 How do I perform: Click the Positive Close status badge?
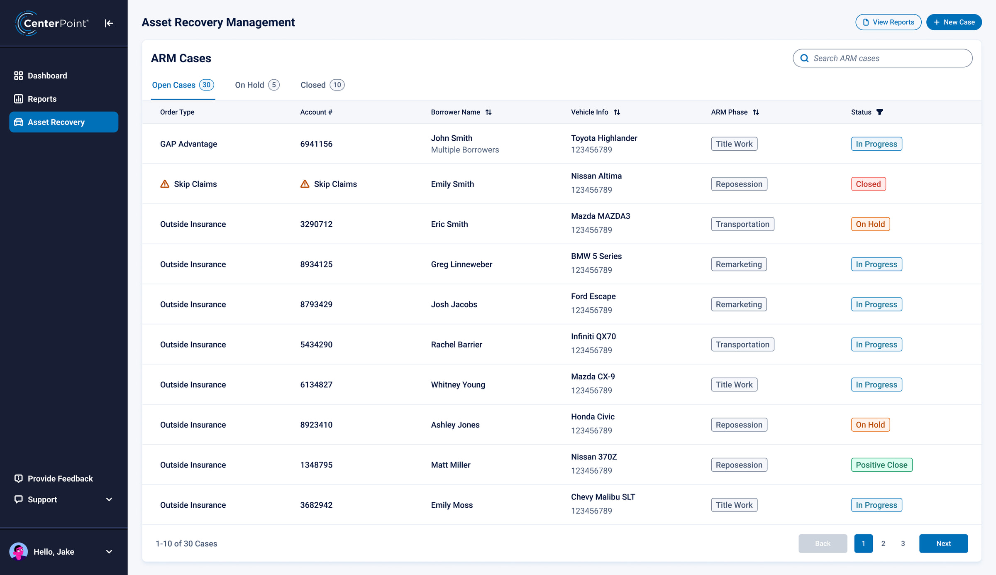pyautogui.click(x=881, y=465)
